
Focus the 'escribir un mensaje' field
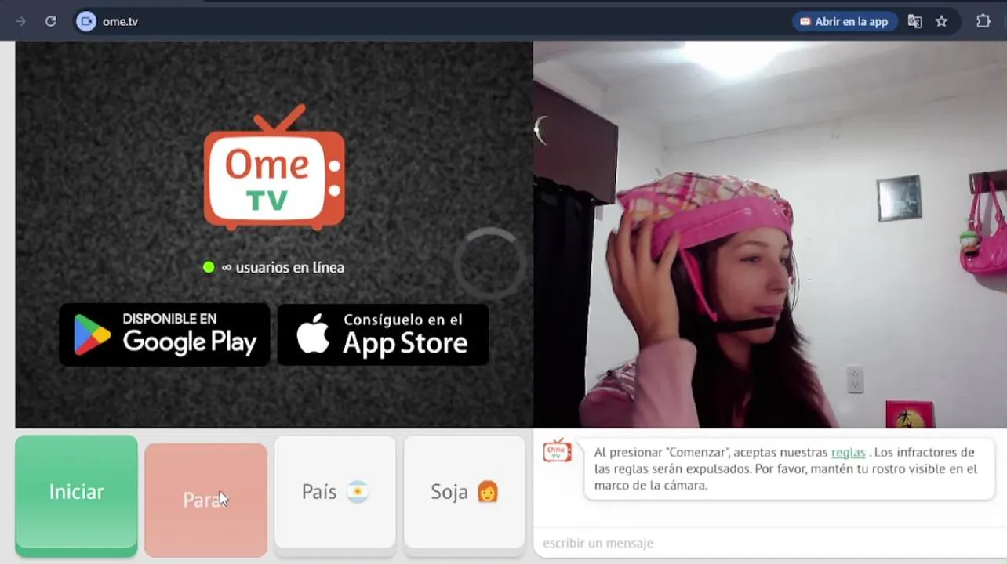[x=770, y=543]
